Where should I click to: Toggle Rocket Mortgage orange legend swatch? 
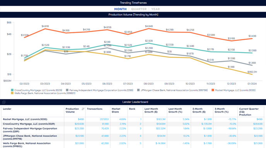[x=213, y=90]
